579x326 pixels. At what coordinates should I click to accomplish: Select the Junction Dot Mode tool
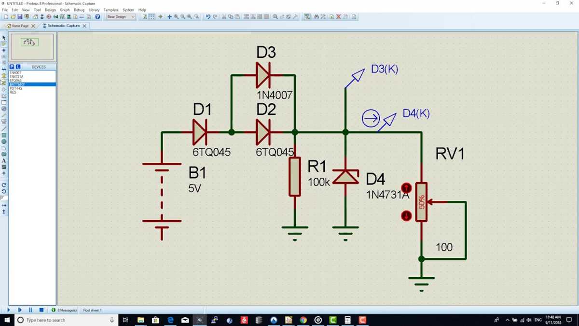[4, 50]
